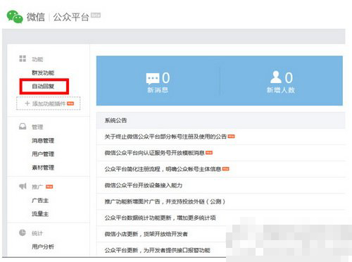352x262 pixels.
Task: Open announcement 公众平台更新，为开发者提供接口报警功能
Action: pos(157,250)
